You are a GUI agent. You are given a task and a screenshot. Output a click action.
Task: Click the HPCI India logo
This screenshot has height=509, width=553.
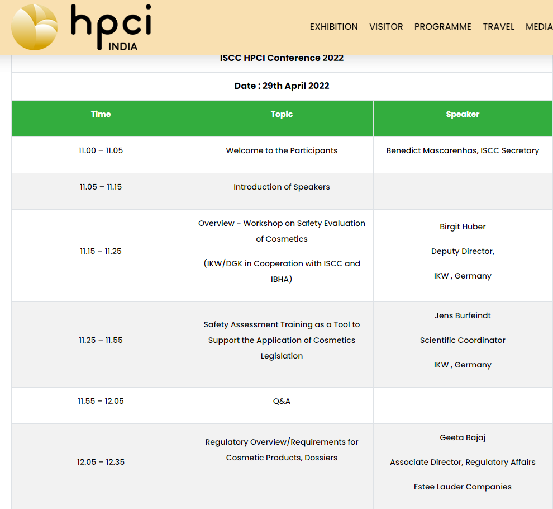coord(82,27)
